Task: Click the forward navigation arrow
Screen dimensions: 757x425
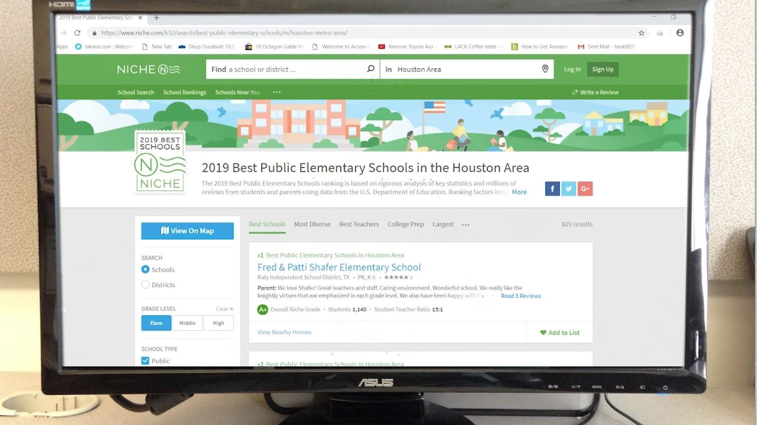Action: tap(63, 33)
